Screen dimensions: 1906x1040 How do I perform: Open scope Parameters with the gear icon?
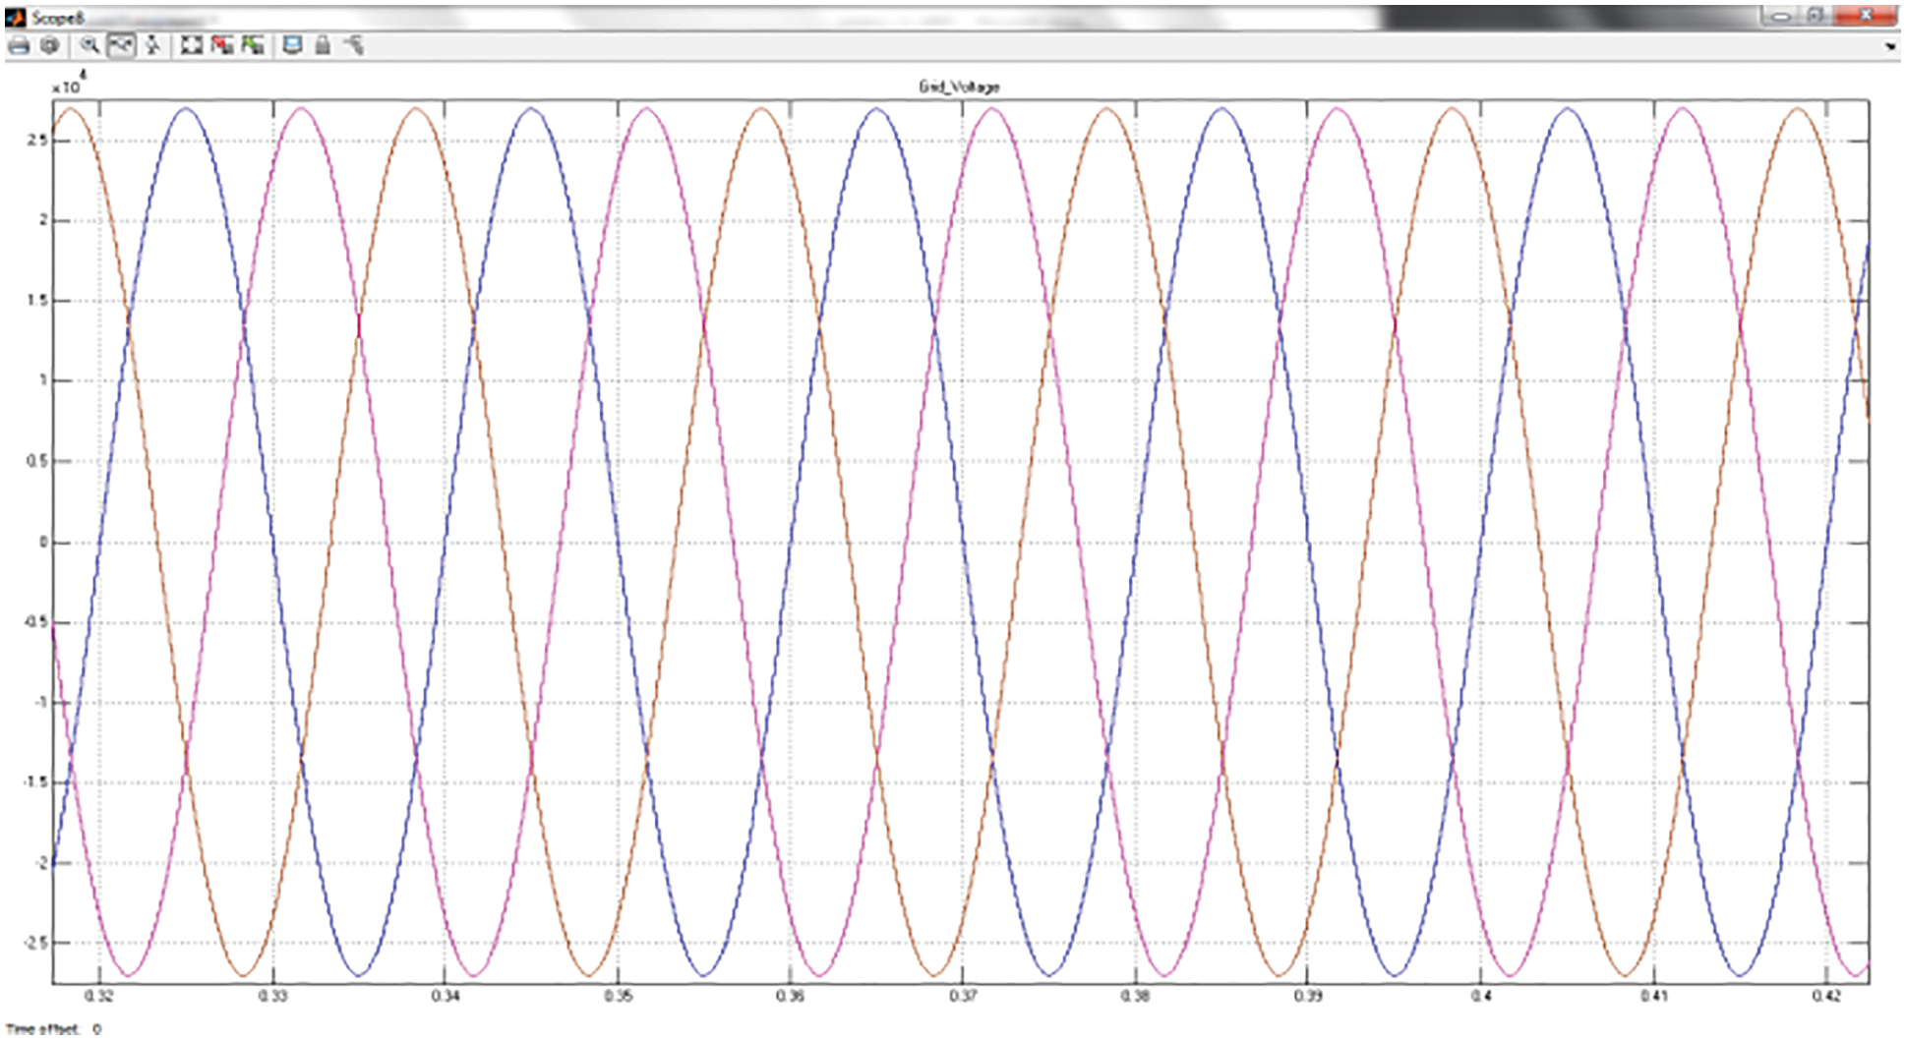click(49, 45)
